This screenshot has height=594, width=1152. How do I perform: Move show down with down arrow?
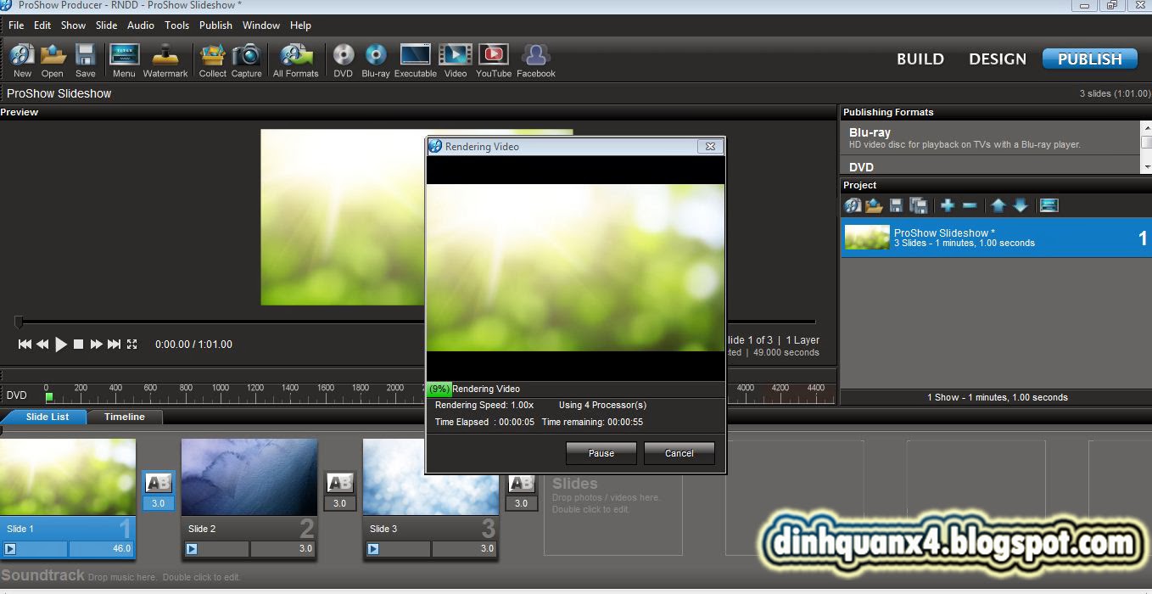tap(1021, 205)
